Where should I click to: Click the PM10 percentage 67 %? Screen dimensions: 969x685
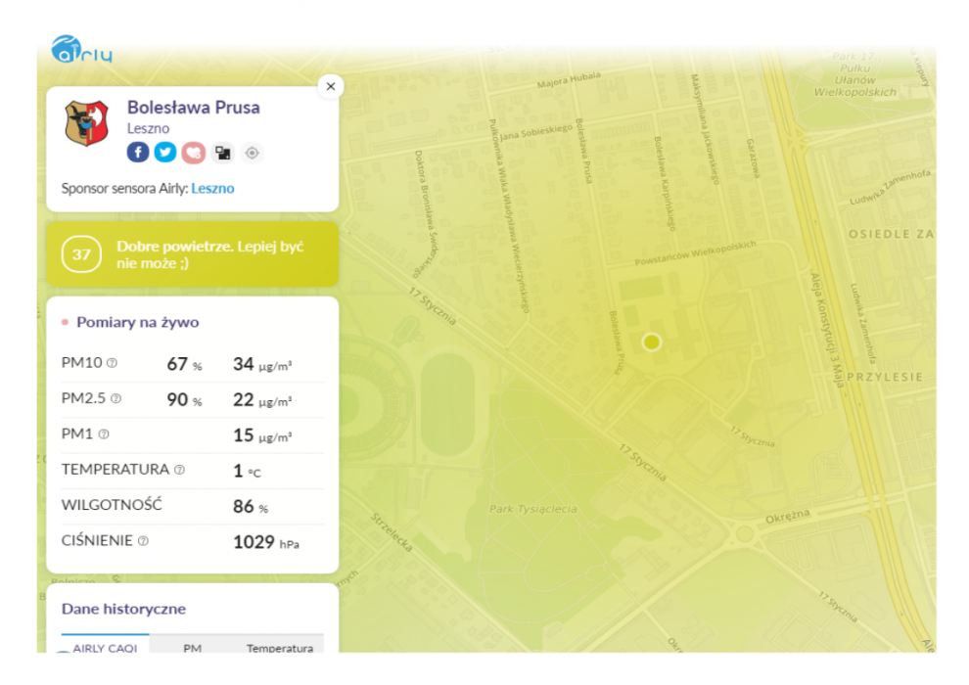184,364
